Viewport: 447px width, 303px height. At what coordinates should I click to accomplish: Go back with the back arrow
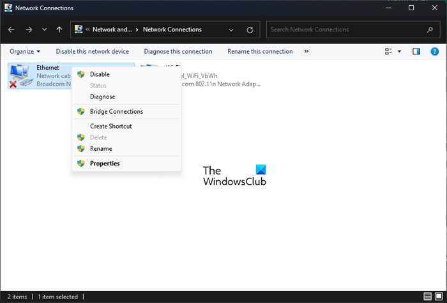coord(11,29)
